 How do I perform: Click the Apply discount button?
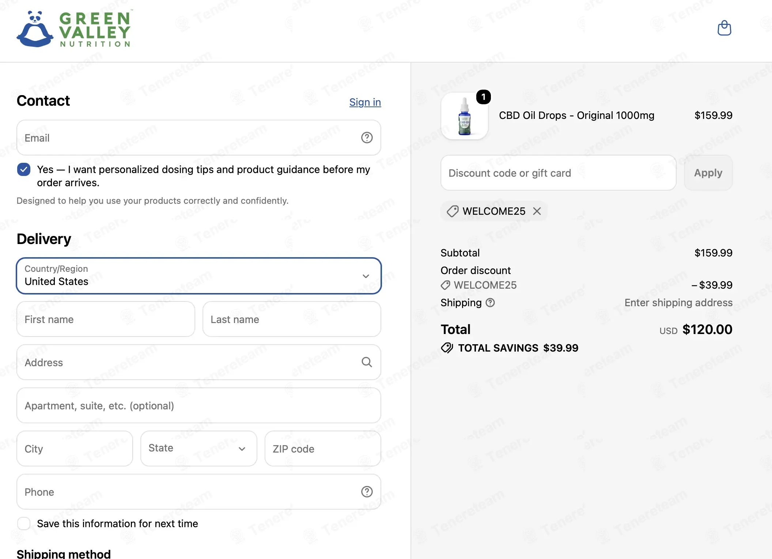(x=708, y=173)
